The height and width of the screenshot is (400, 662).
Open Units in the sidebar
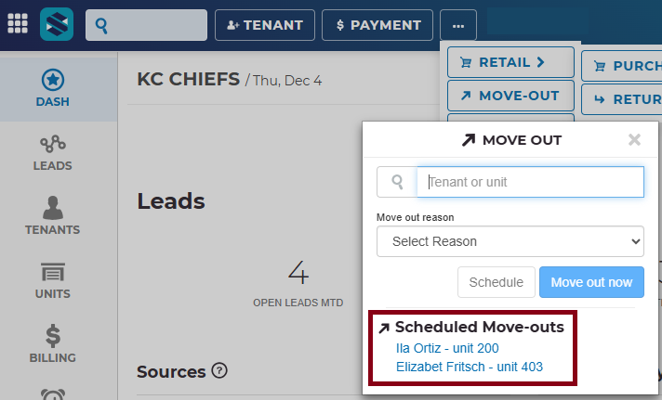(53, 272)
